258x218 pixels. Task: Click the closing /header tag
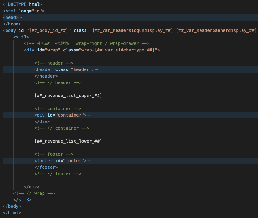(46, 76)
